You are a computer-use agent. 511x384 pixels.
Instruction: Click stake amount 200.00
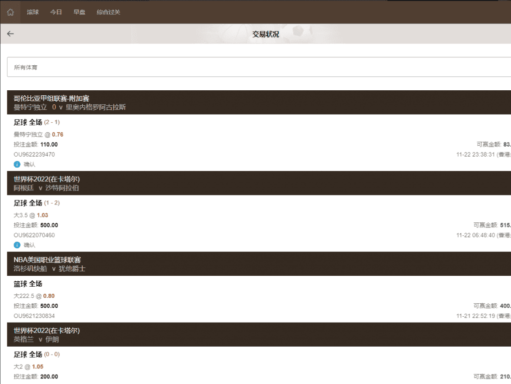[x=49, y=377]
